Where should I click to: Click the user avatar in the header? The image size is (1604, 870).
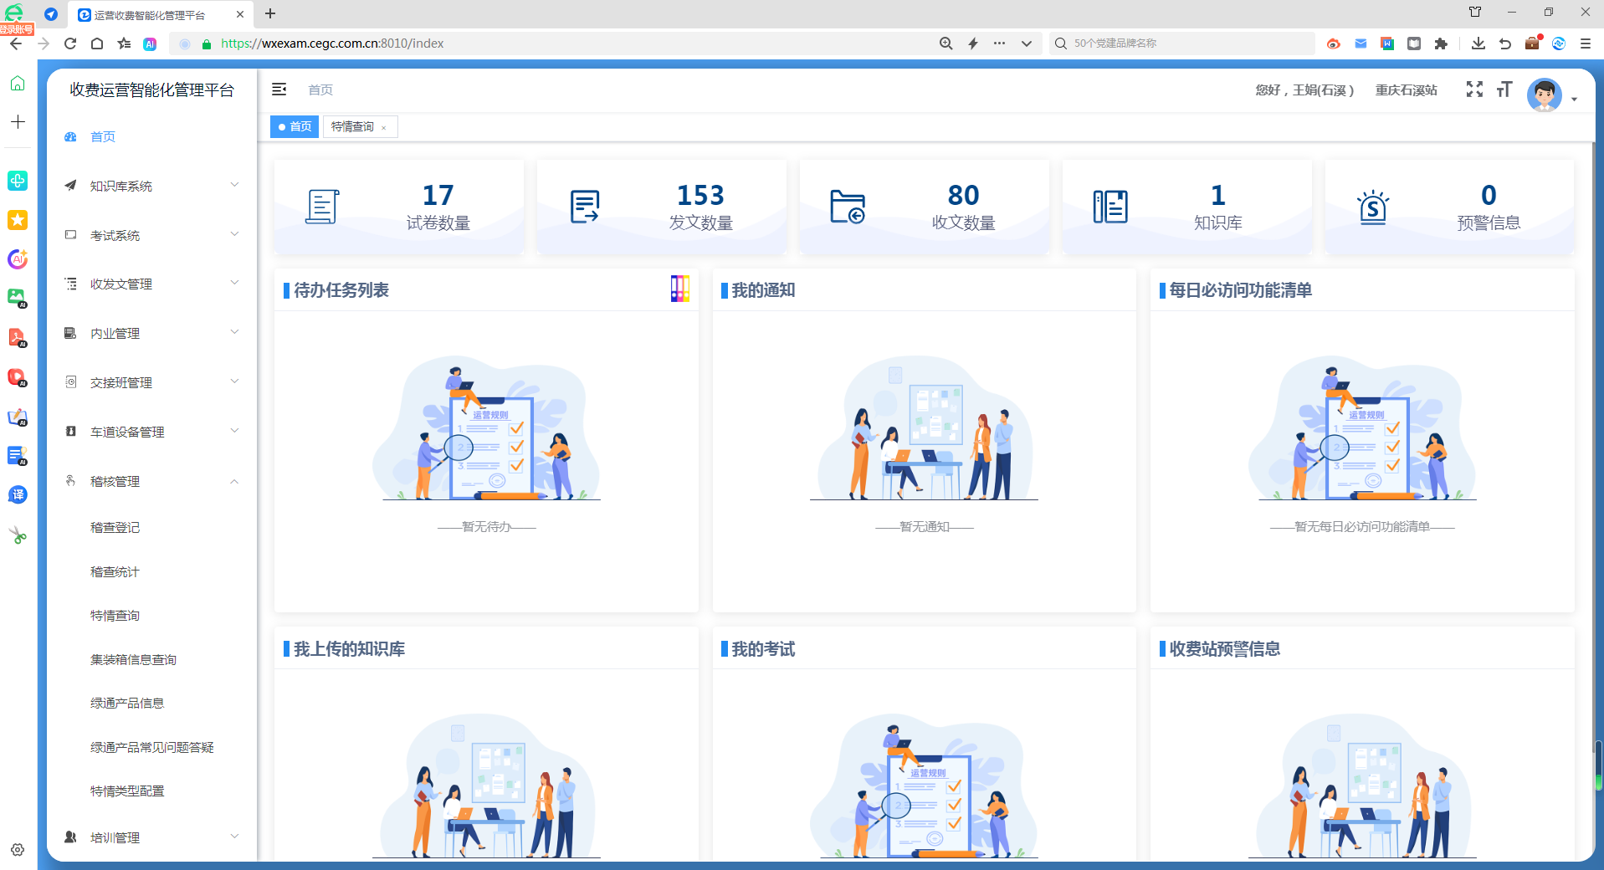coord(1544,95)
